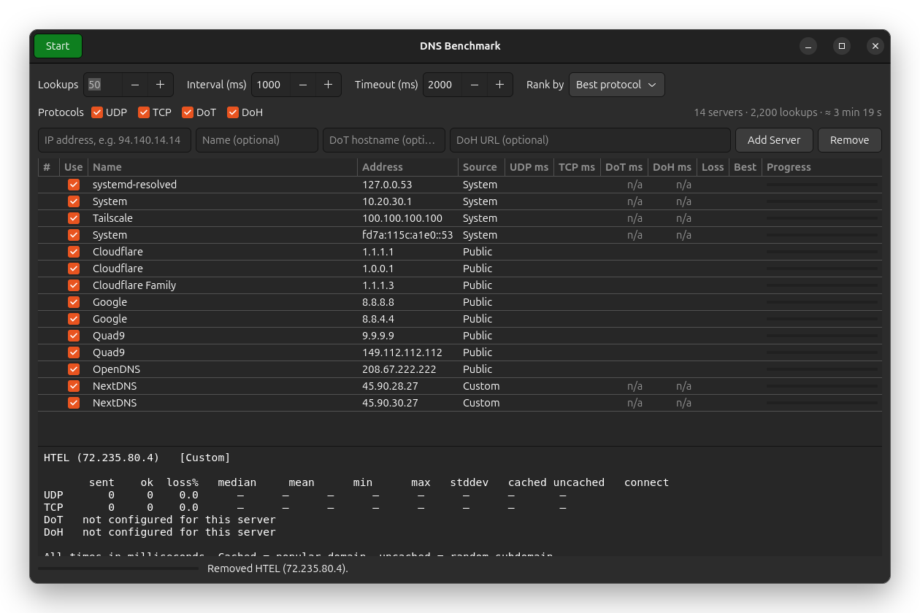Uncheck Use for Tailscale server

(74, 218)
